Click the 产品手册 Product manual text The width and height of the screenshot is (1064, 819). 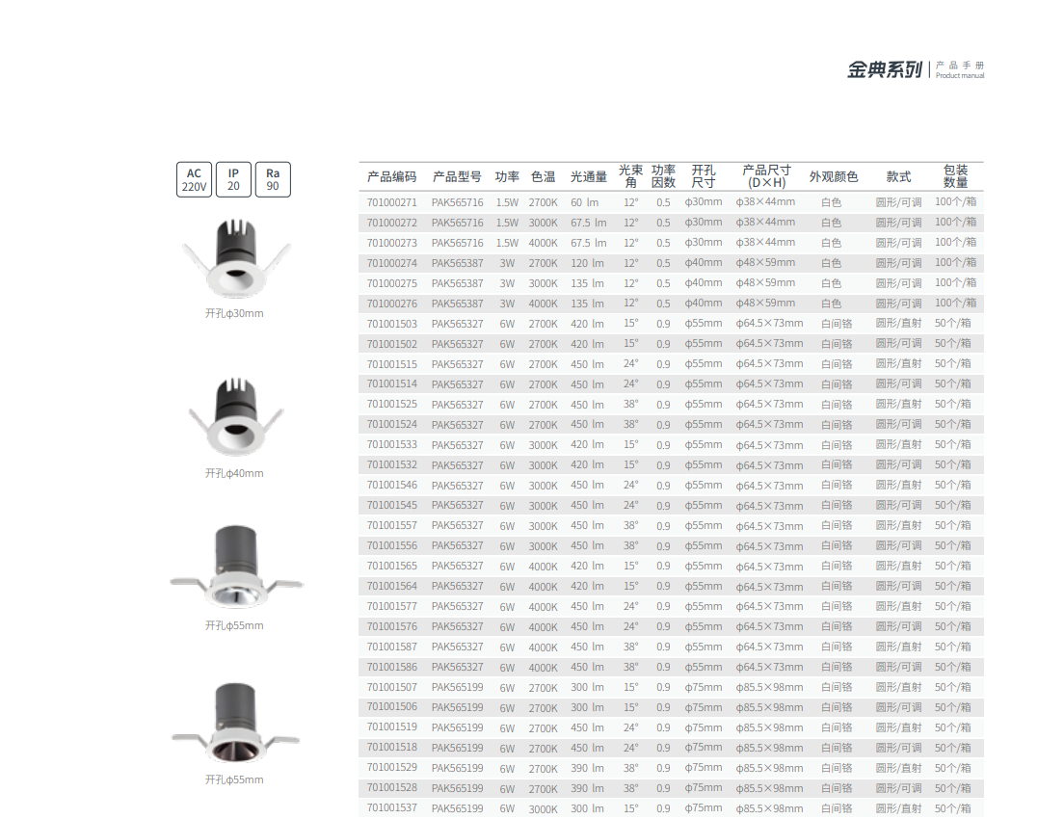(x=960, y=69)
